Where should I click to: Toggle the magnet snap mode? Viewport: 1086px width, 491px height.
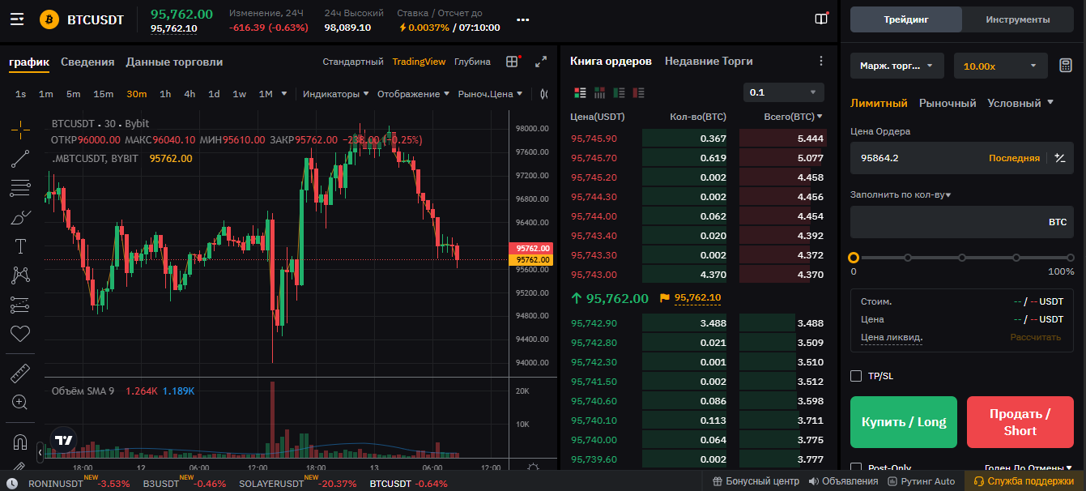[20, 442]
